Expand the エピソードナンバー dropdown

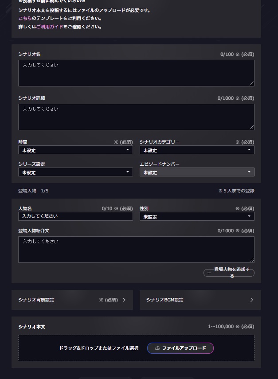[x=197, y=172]
